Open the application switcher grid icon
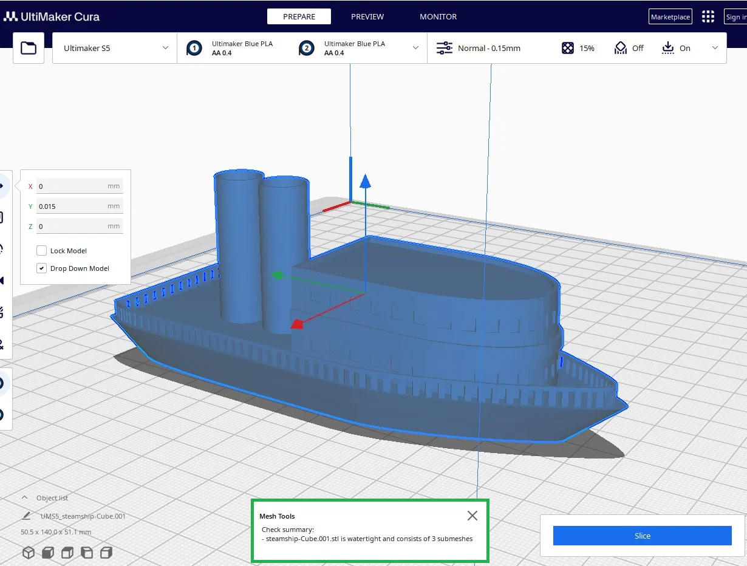The image size is (747, 566). coord(708,17)
